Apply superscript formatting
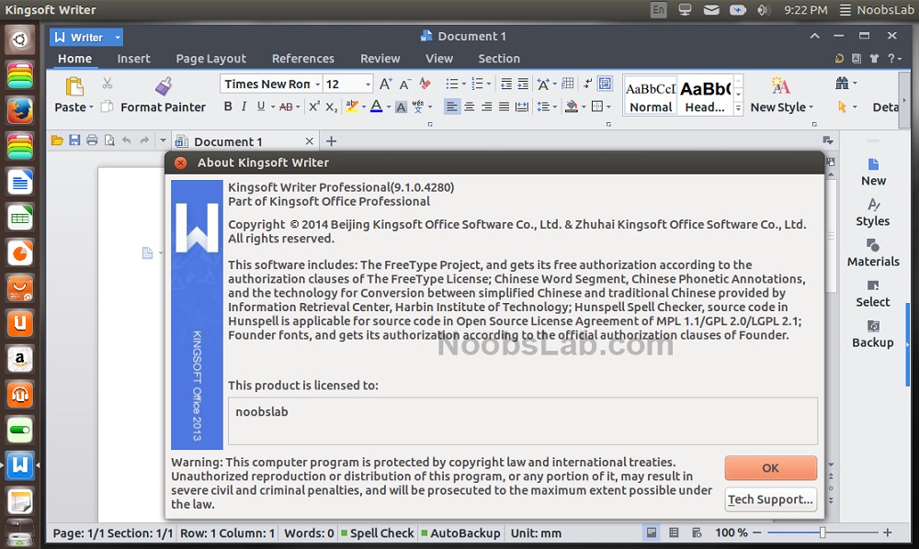This screenshot has height=549, width=919. 314,106
